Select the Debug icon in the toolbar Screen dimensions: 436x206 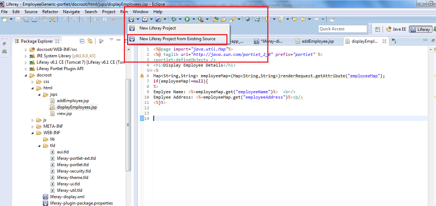coord(175,19)
